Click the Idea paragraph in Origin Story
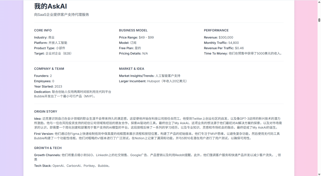321x176 pixels. click(x=158, y=123)
